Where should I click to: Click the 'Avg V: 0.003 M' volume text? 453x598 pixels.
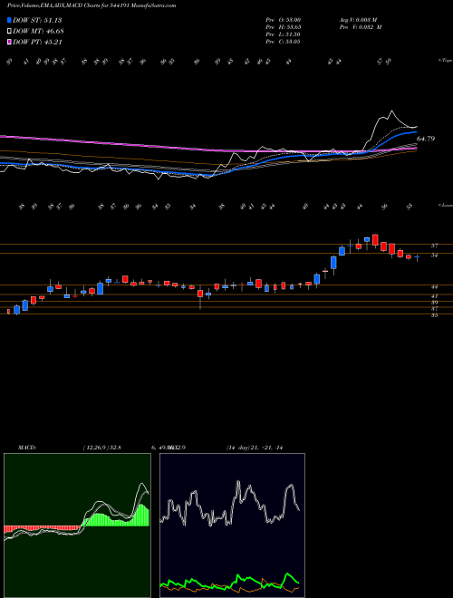click(x=358, y=19)
